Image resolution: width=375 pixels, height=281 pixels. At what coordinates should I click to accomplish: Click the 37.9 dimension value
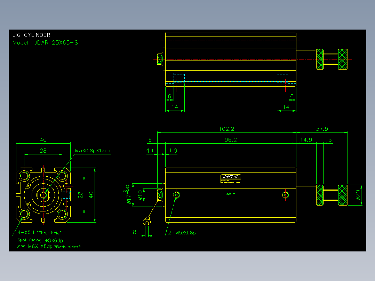point(322,129)
